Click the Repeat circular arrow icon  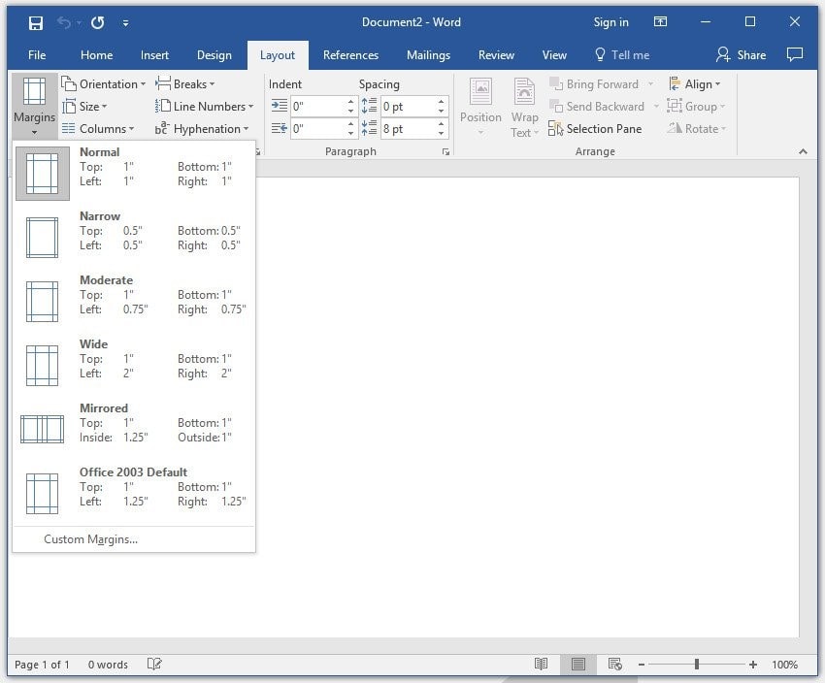coord(97,22)
